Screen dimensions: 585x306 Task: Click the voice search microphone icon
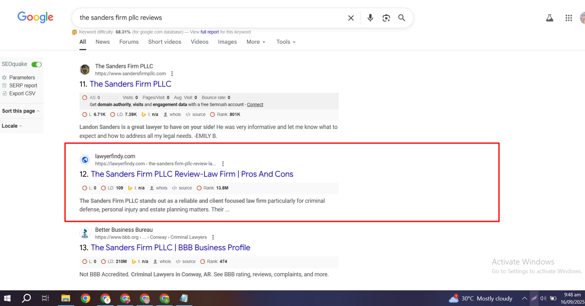pos(370,18)
